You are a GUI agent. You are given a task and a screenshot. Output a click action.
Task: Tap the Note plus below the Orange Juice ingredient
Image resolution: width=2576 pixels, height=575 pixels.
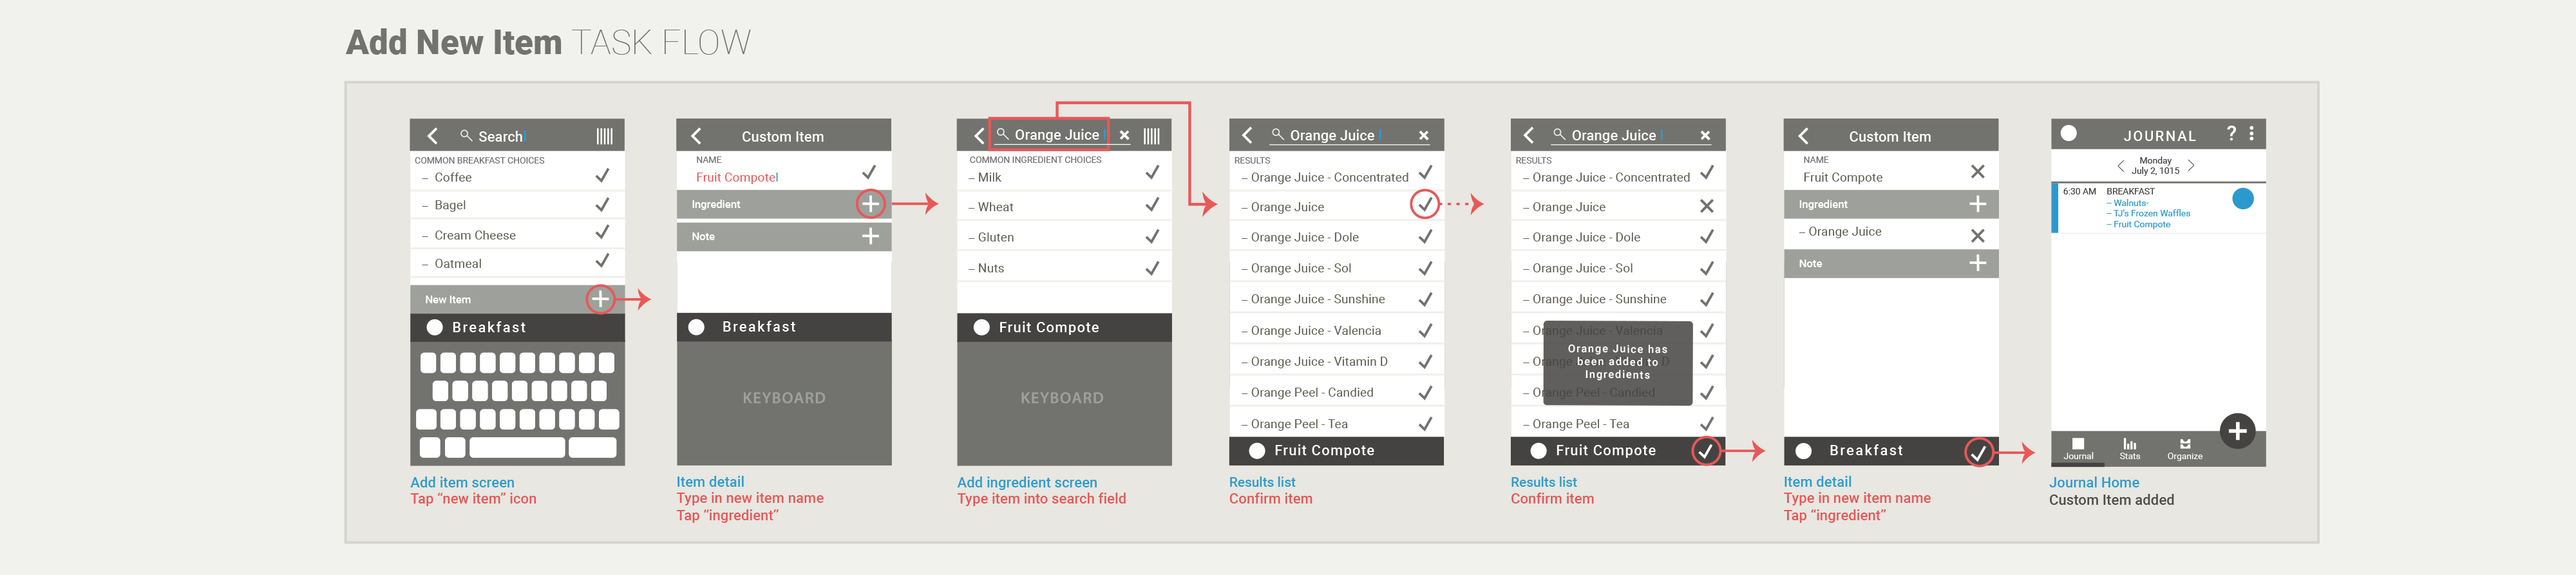pyautogui.click(x=1977, y=263)
